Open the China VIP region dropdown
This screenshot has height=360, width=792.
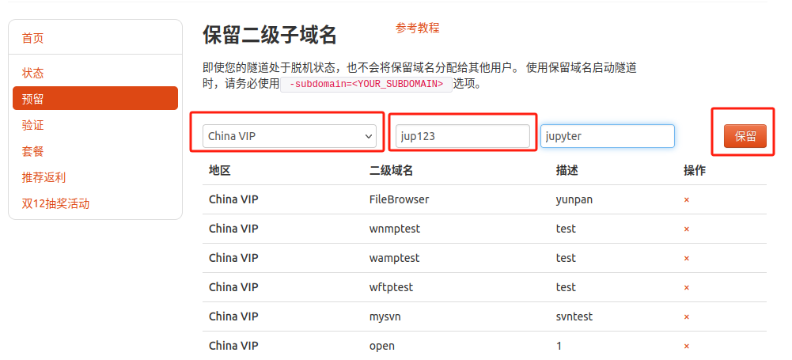290,136
